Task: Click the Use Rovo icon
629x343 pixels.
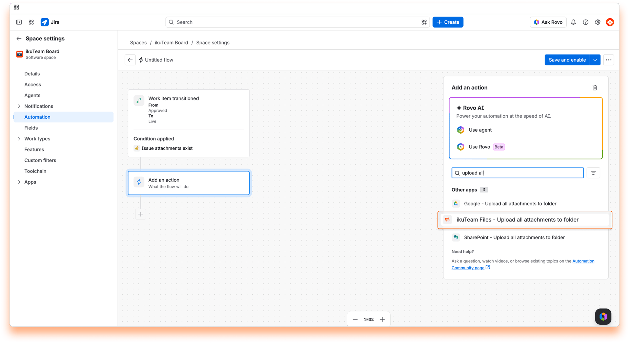Action: (x=461, y=147)
